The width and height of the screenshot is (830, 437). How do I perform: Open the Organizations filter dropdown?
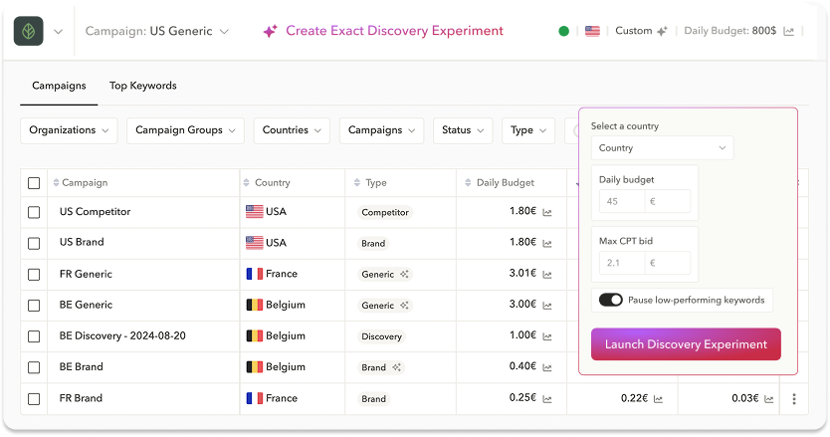pos(69,130)
